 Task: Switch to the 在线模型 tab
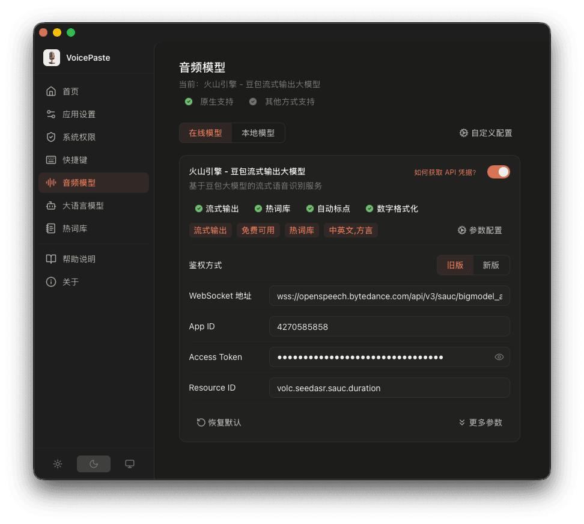click(x=205, y=133)
